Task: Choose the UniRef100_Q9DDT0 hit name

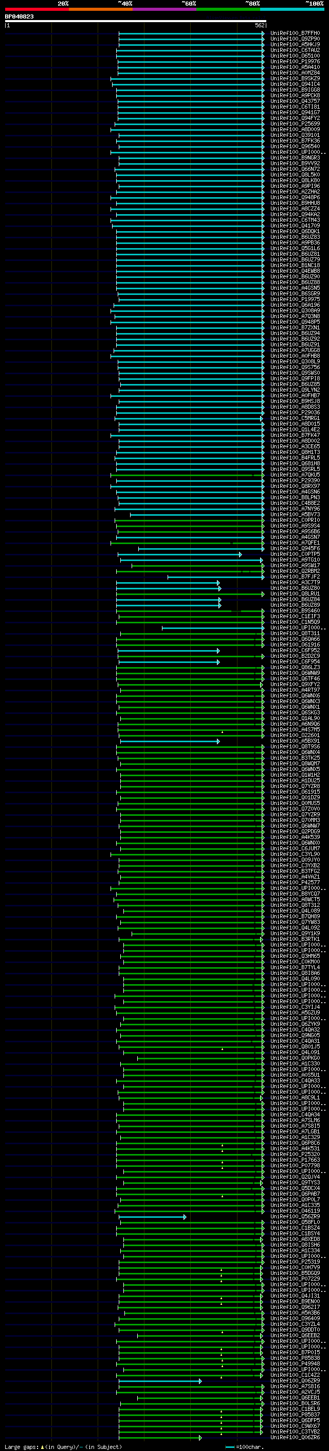Action: click(x=295, y=1330)
